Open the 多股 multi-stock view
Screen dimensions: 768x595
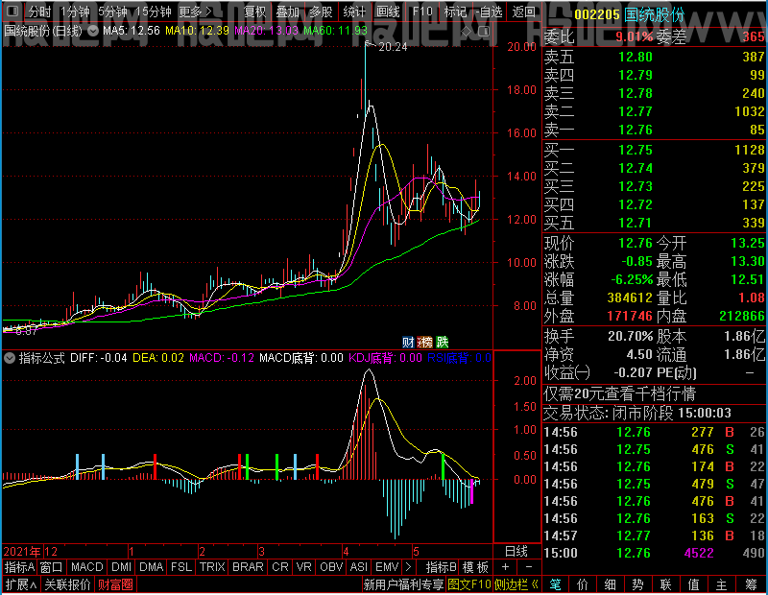click(x=321, y=12)
